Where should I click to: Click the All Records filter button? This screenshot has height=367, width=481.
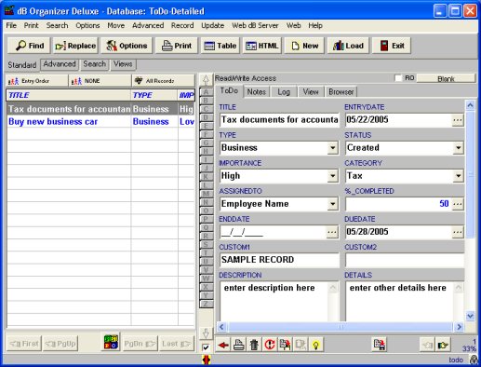point(164,81)
